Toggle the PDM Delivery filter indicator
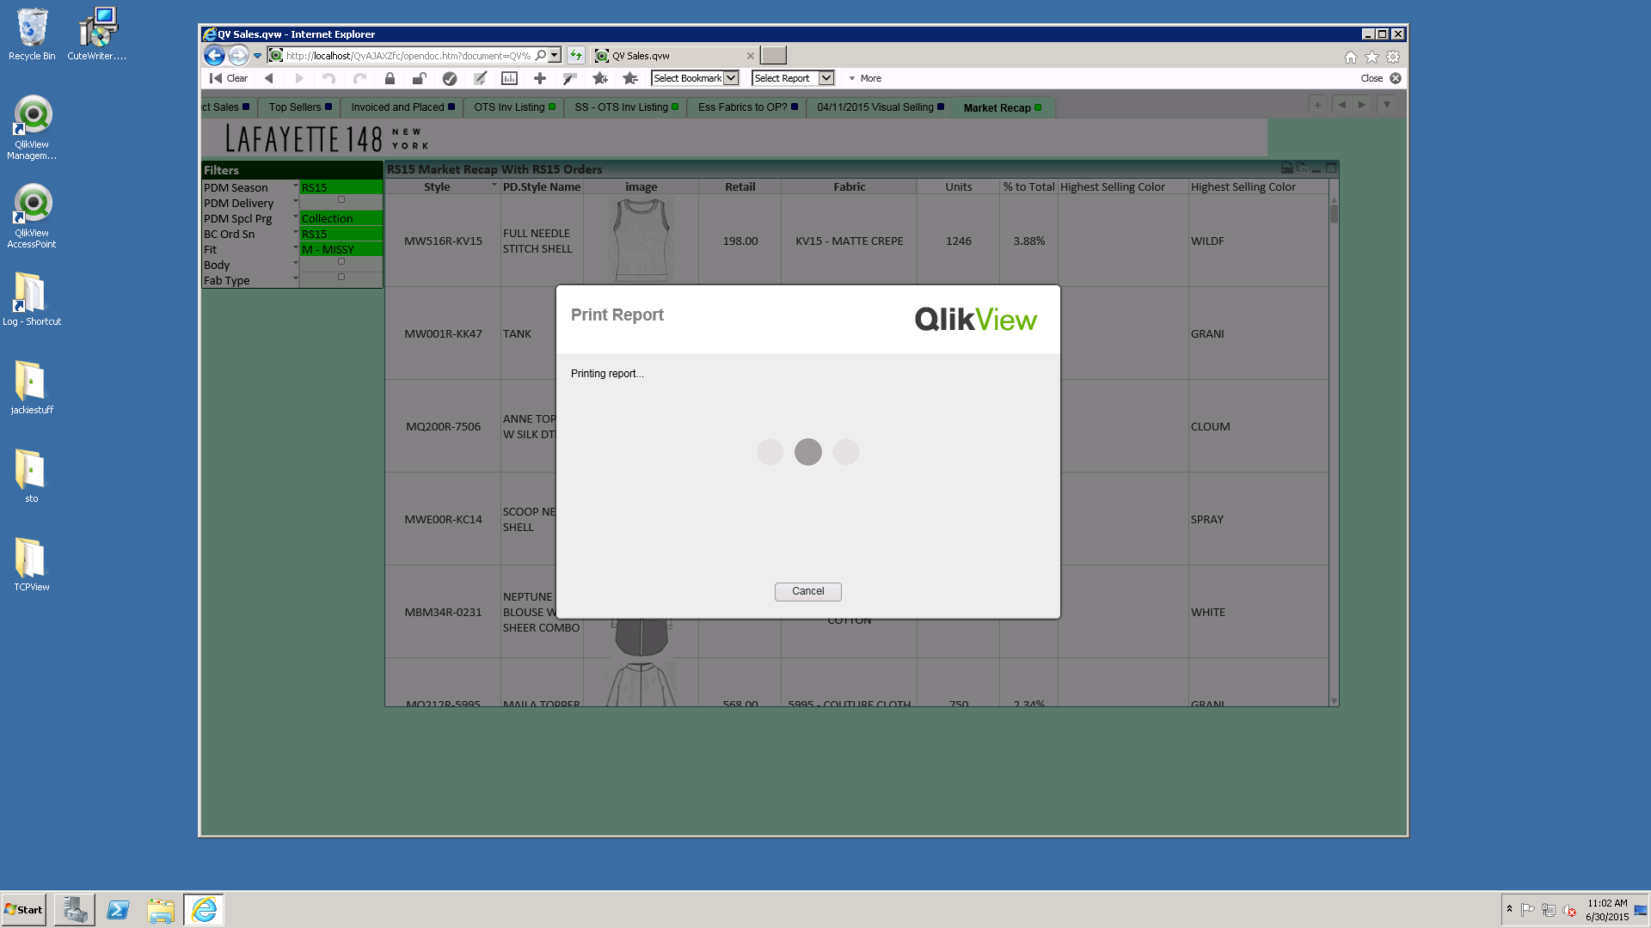The height and width of the screenshot is (928, 1651). [x=341, y=199]
